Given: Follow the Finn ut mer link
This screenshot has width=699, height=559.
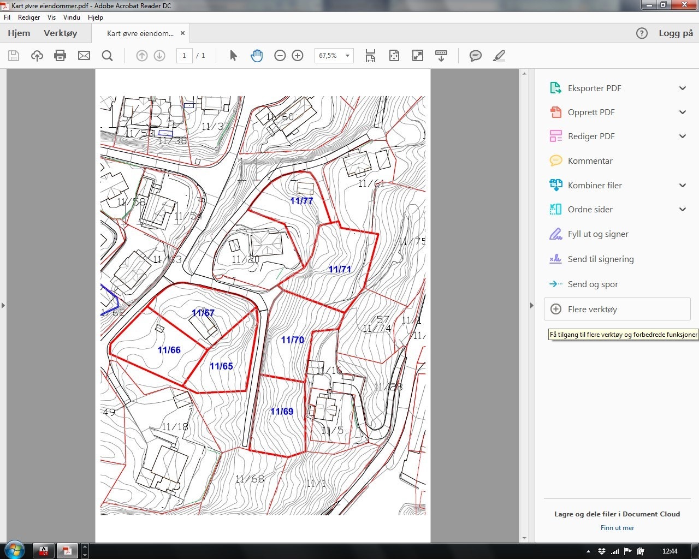Looking at the screenshot, I should point(617,528).
